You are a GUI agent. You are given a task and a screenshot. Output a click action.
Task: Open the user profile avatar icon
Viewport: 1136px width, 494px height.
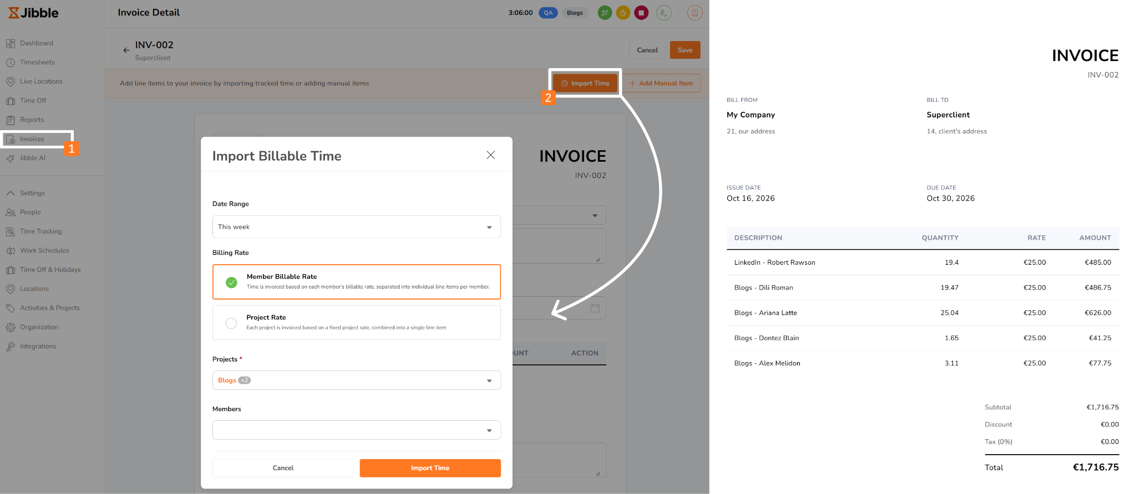coord(664,13)
